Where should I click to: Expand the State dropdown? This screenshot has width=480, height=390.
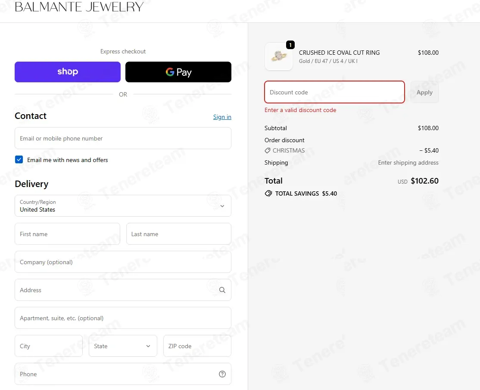(123, 346)
